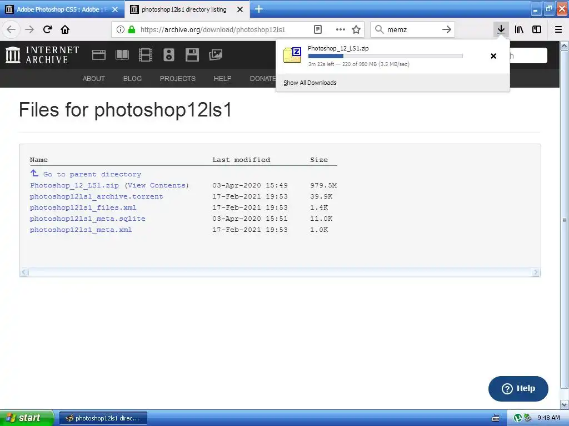
Task: Open the Firefox hamburger menu
Action: 558,30
